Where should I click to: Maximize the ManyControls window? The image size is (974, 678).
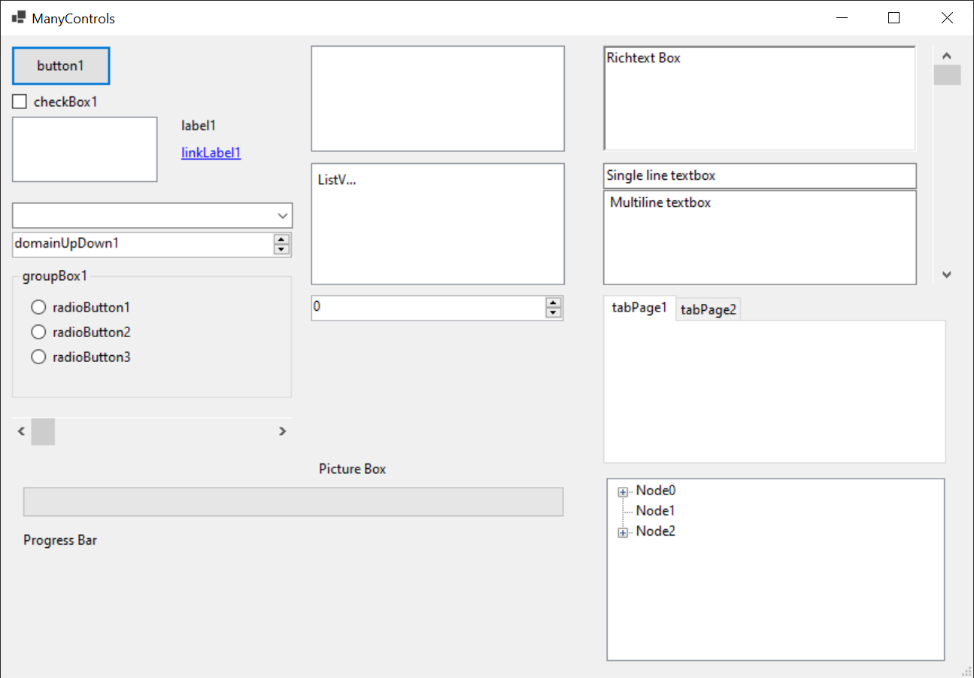pyautogui.click(x=894, y=18)
